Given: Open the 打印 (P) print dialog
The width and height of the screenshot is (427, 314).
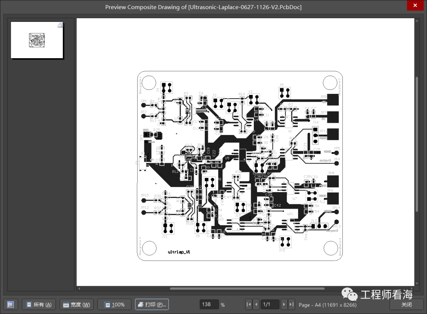Looking at the screenshot, I should [152, 304].
